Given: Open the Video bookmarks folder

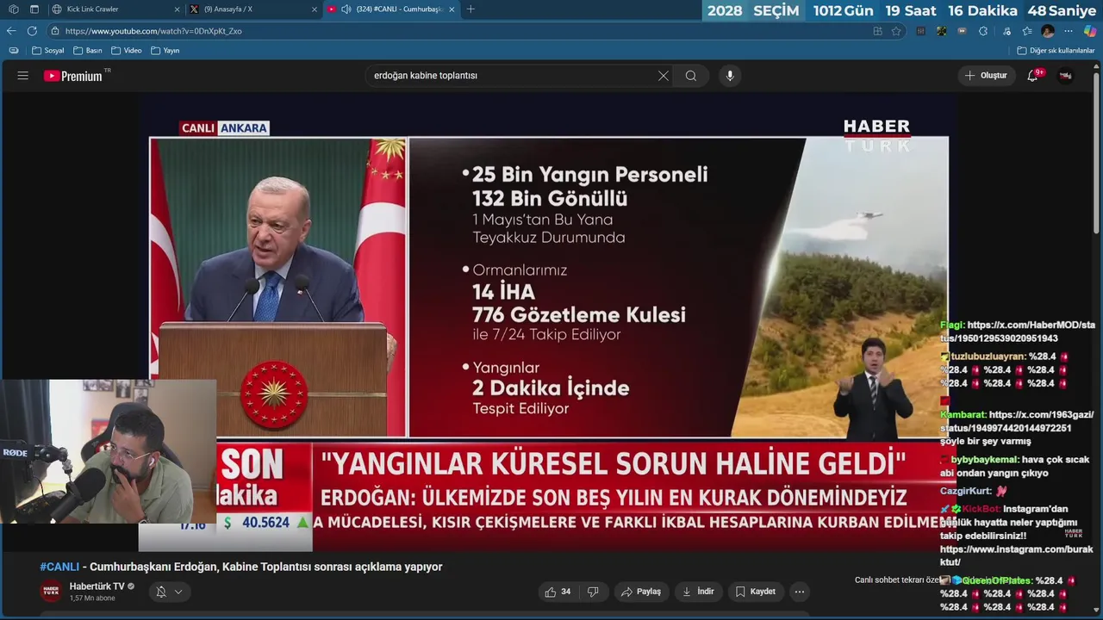Looking at the screenshot, I should [x=126, y=51].
